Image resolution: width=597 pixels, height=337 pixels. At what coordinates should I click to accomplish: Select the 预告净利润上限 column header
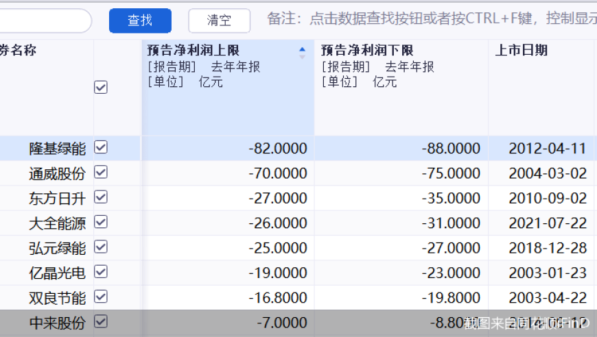(228, 88)
